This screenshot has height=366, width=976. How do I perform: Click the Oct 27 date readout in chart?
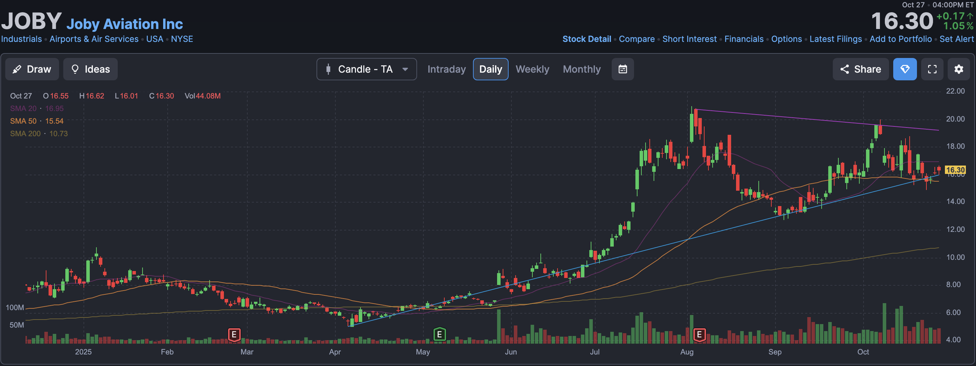point(21,96)
